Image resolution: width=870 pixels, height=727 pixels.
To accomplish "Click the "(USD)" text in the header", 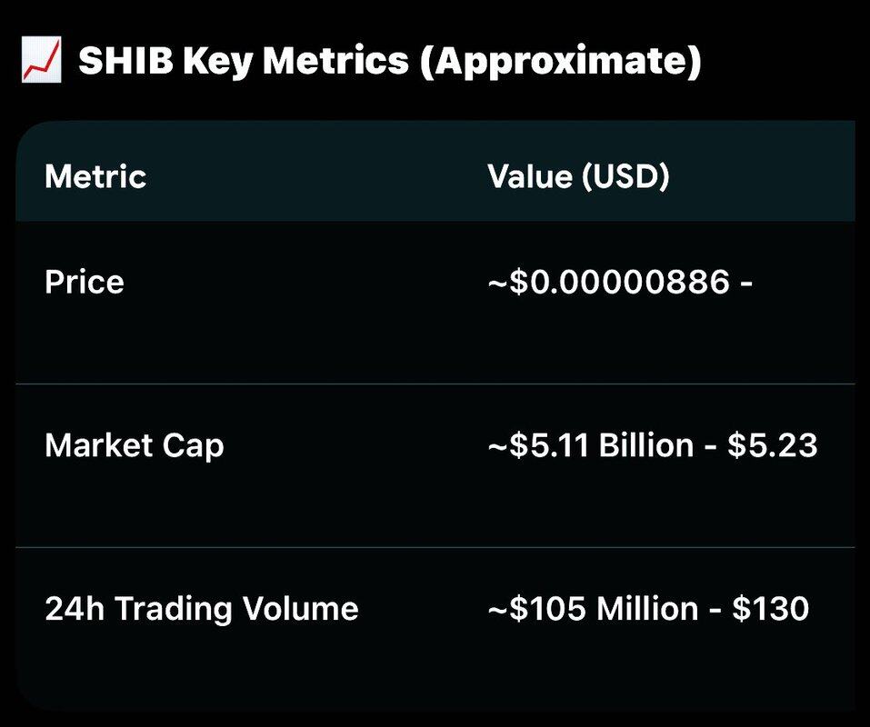I will pos(625,176).
